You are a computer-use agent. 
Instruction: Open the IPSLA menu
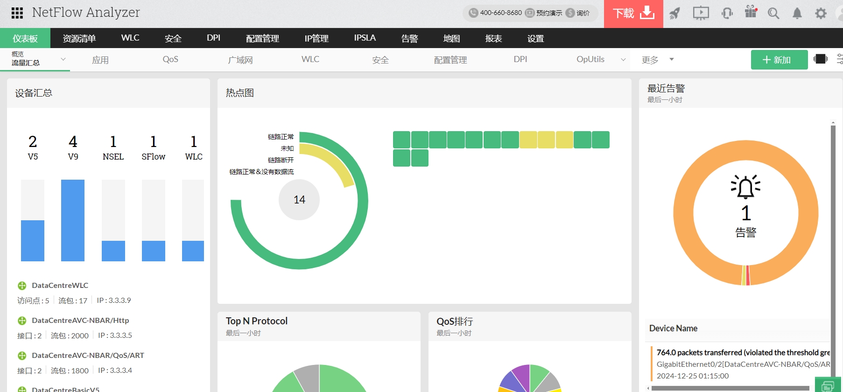pos(365,38)
